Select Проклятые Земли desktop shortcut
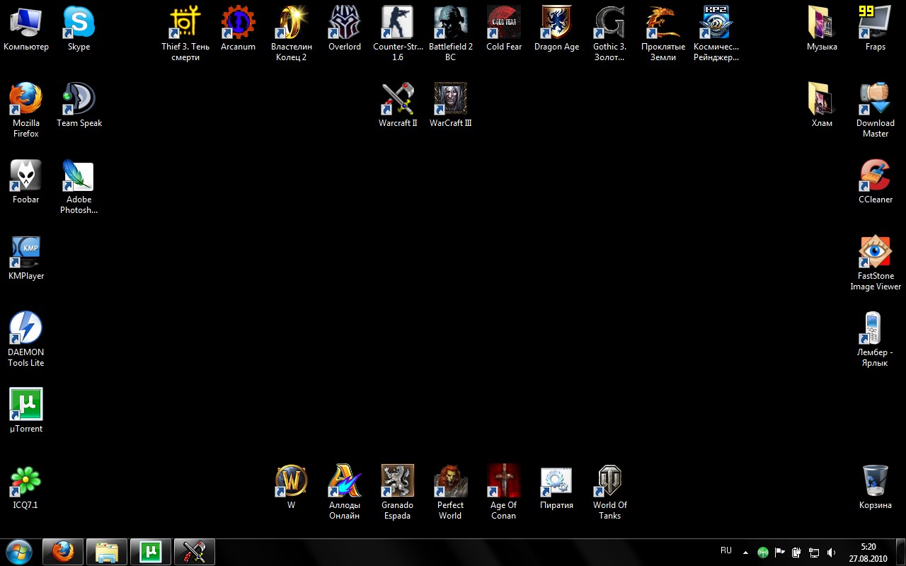 (663, 33)
